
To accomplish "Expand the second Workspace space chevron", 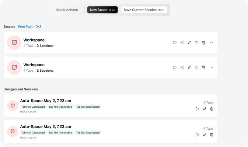I will (x=212, y=67).
